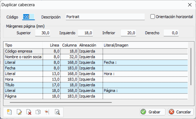Click the Tipo column header
196x119 pixels.
pyautogui.click(x=23, y=45)
